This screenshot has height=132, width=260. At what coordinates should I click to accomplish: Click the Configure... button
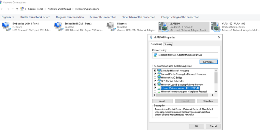pos(209,62)
